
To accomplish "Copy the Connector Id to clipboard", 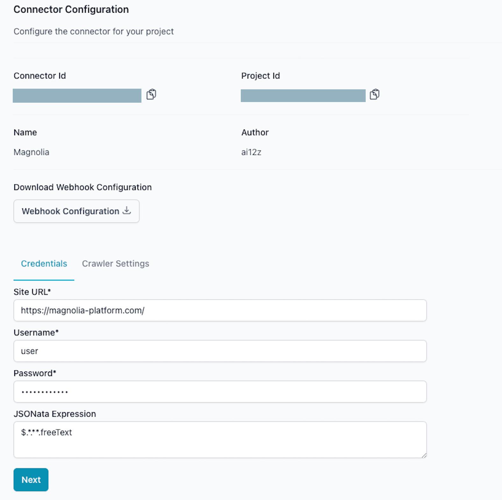I will [x=151, y=94].
